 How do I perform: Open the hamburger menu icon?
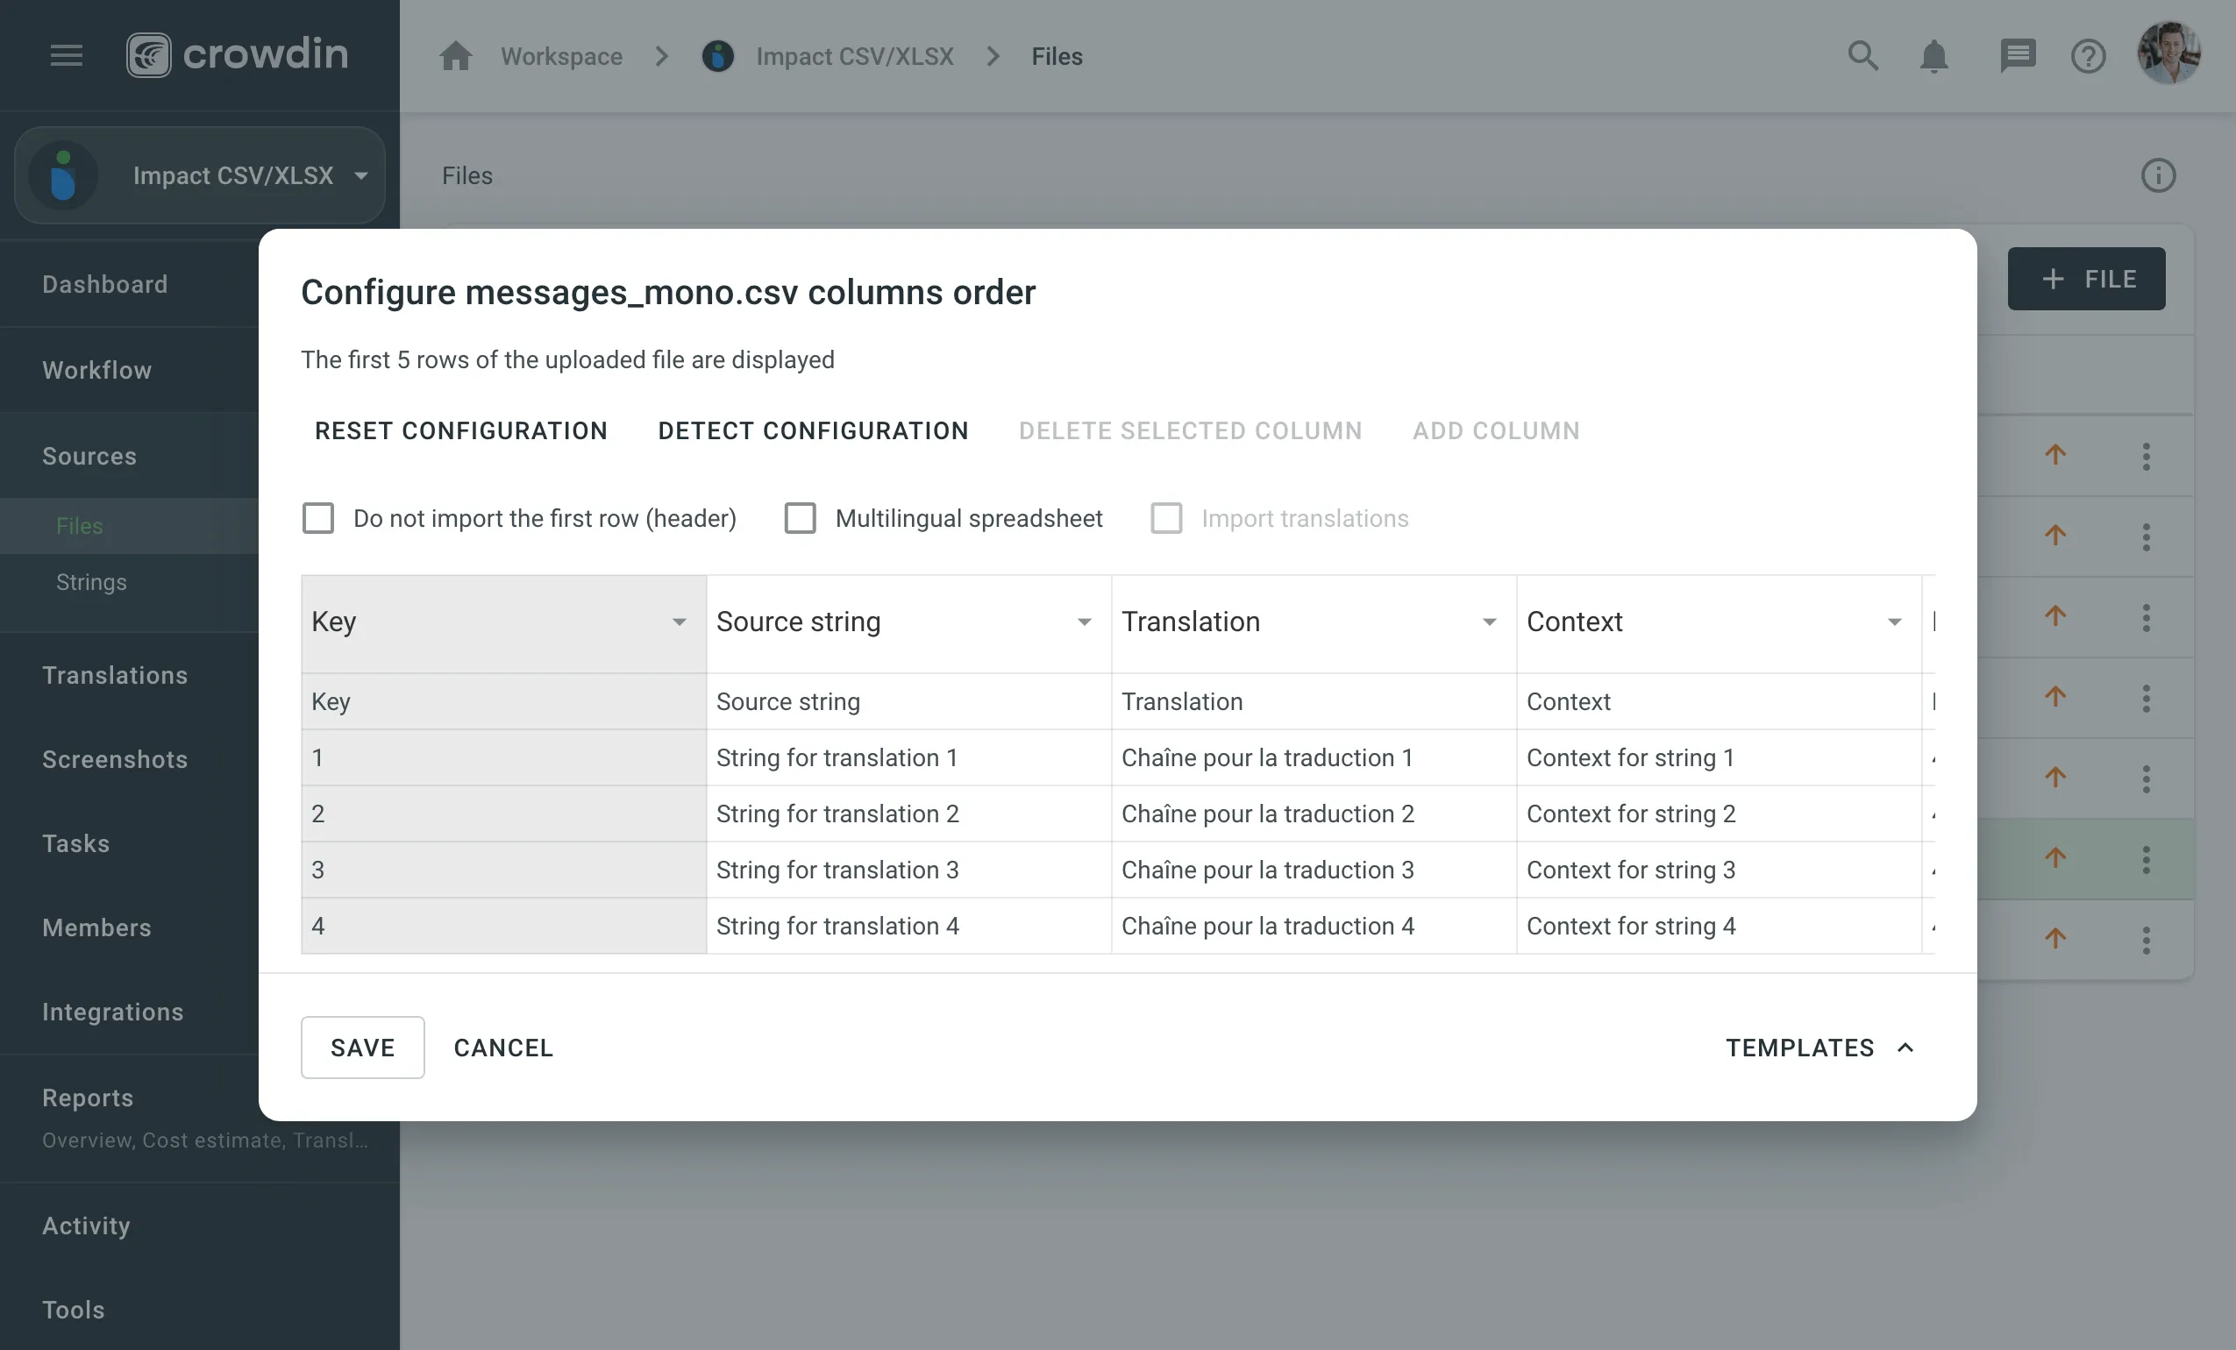click(67, 55)
